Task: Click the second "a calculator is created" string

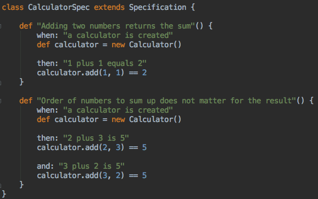Action: tap(118, 110)
